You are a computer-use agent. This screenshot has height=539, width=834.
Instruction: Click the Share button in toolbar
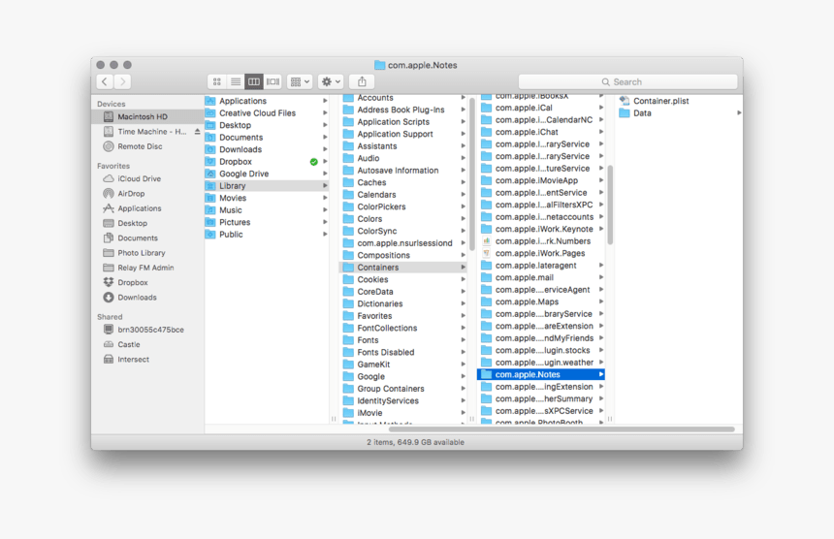click(x=362, y=81)
